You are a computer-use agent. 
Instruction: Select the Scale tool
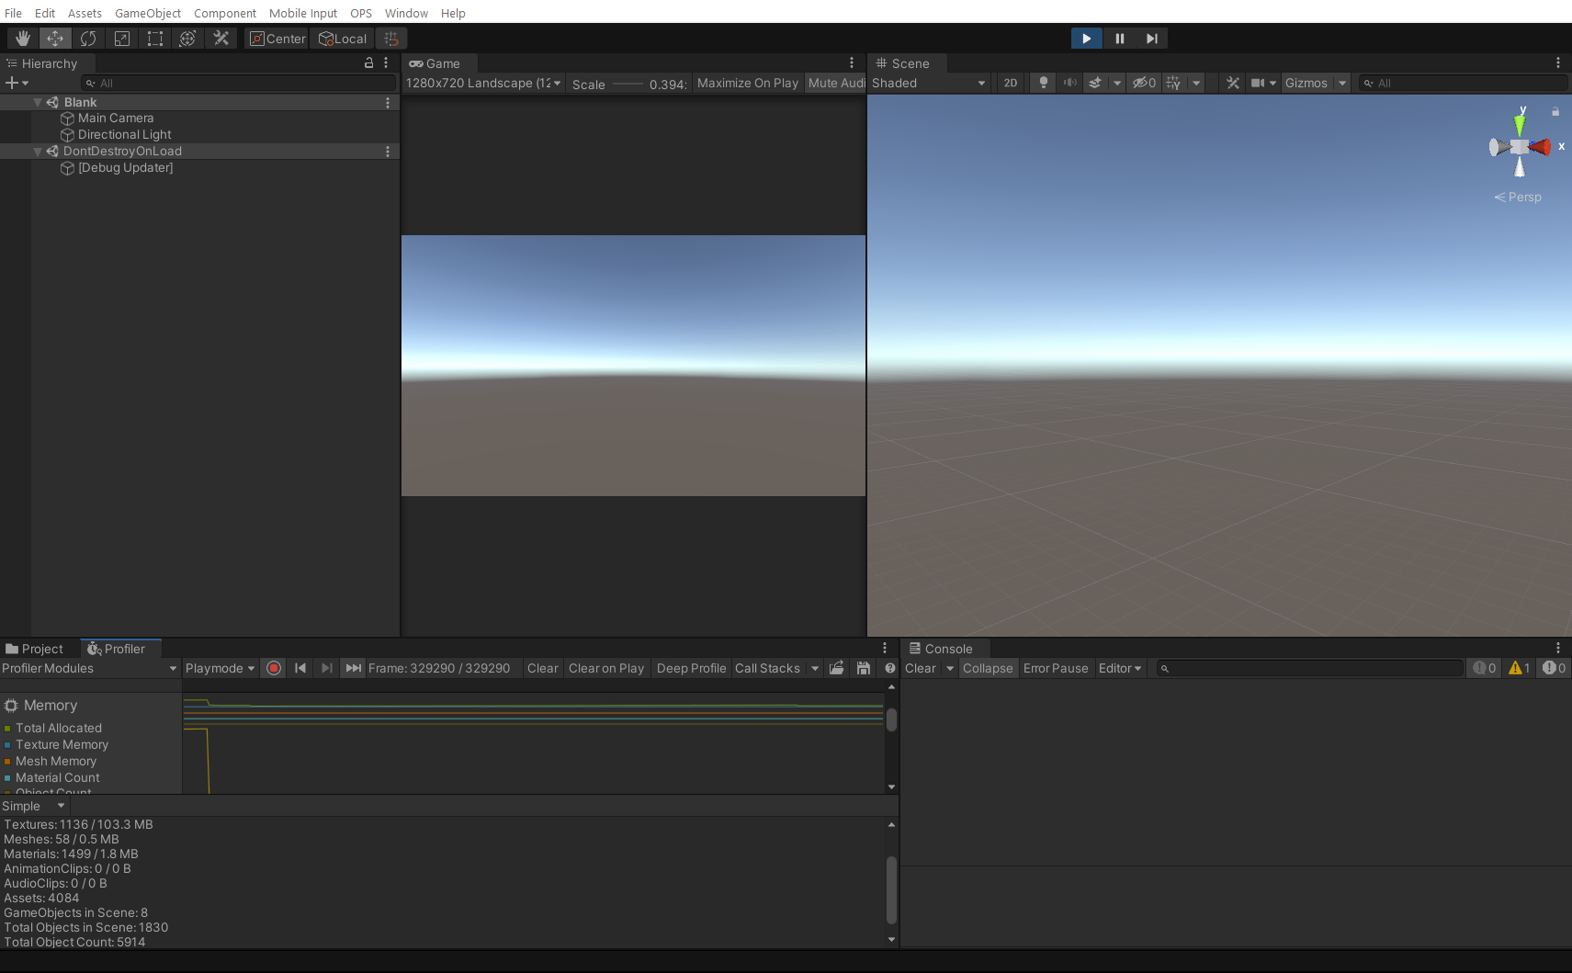(121, 38)
